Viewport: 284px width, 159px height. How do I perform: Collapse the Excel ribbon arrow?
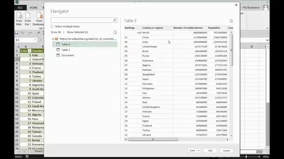267,28
